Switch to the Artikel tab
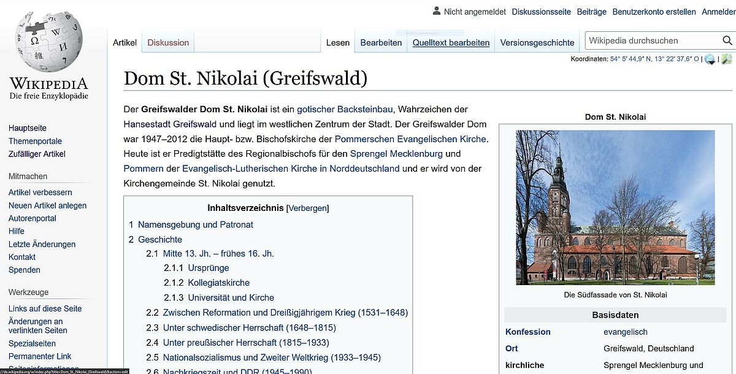This screenshot has width=736, height=374. (x=125, y=42)
